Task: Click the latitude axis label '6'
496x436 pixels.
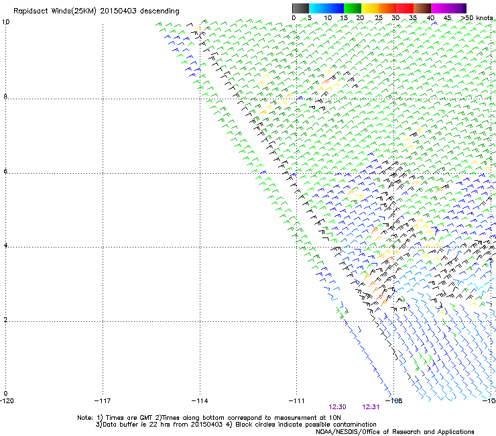Action: [x=5, y=171]
